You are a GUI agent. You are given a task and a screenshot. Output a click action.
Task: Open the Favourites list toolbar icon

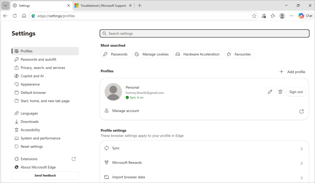click(x=273, y=16)
